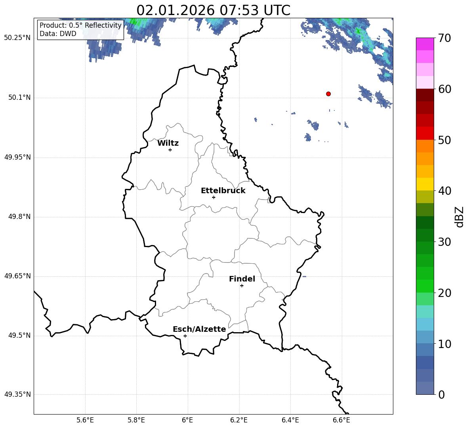This screenshot has width=469, height=428.
Task: Click the 49.95°N latitude label
Action: (17, 157)
